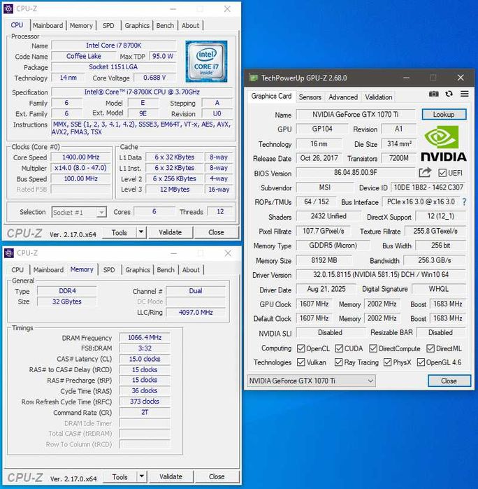Click the Level 3 cache value 12 MBytes

(175, 190)
